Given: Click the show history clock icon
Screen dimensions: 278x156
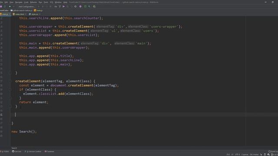Looking at the screenshot, I should coord(75,6).
